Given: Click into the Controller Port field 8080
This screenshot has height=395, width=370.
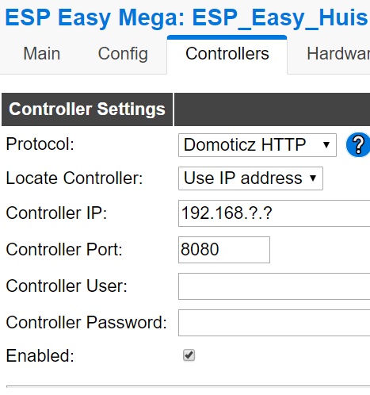Looking at the screenshot, I should point(224,250).
